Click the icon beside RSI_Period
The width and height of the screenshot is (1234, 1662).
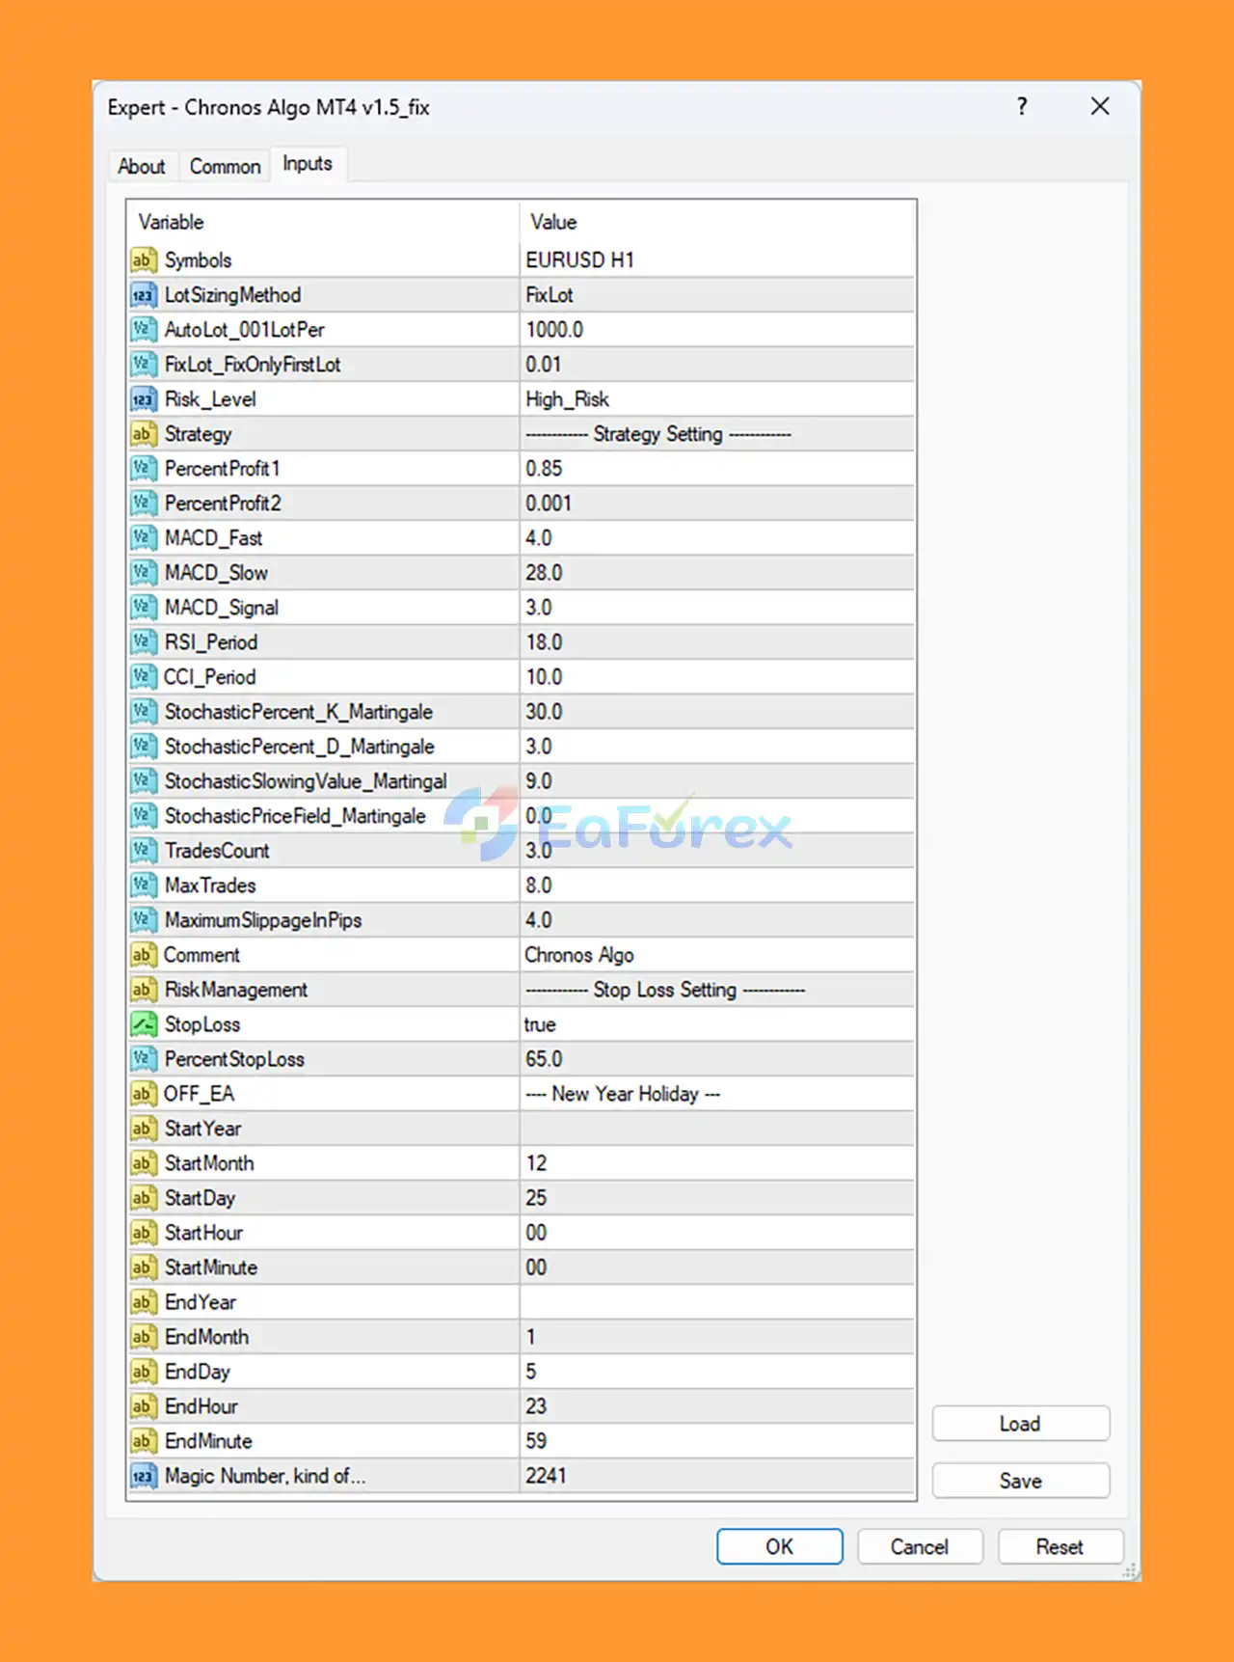[x=143, y=642]
